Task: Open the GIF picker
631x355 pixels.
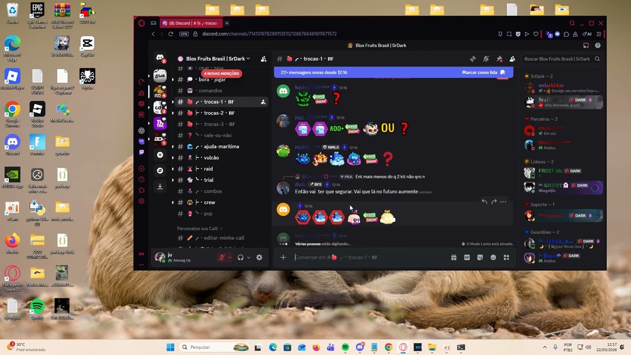Action: [x=467, y=257]
